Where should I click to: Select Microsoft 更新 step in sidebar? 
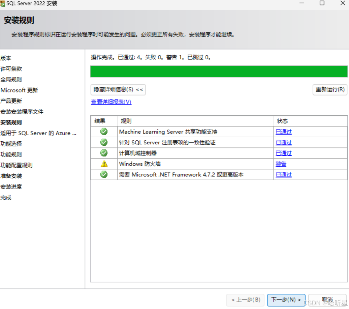pos(19,90)
